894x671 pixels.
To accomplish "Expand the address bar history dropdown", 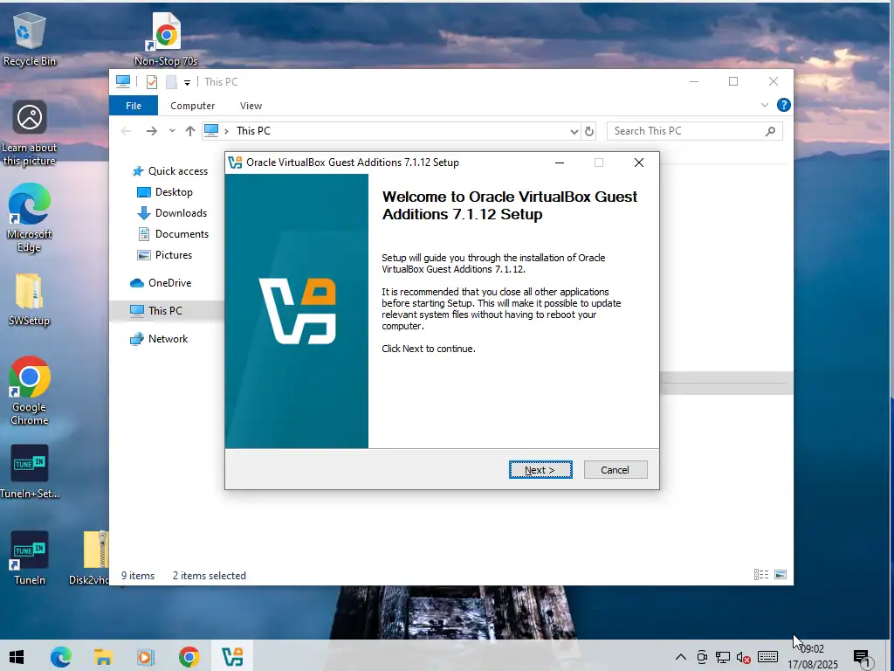I will 574,131.
